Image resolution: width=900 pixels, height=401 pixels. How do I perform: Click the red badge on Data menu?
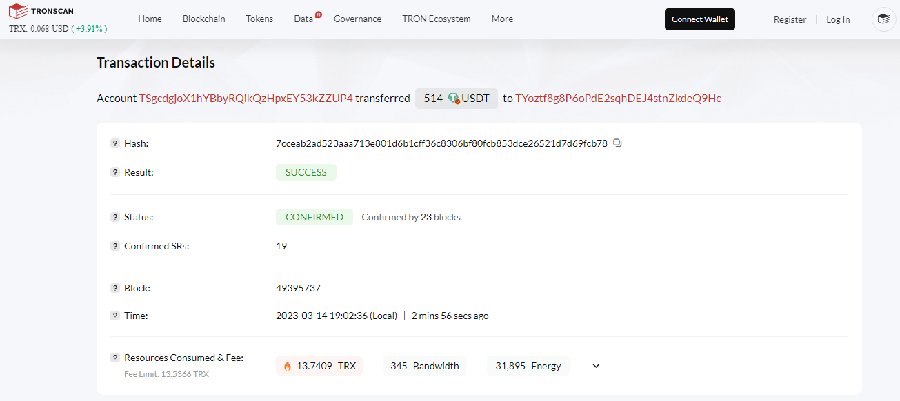click(x=318, y=14)
